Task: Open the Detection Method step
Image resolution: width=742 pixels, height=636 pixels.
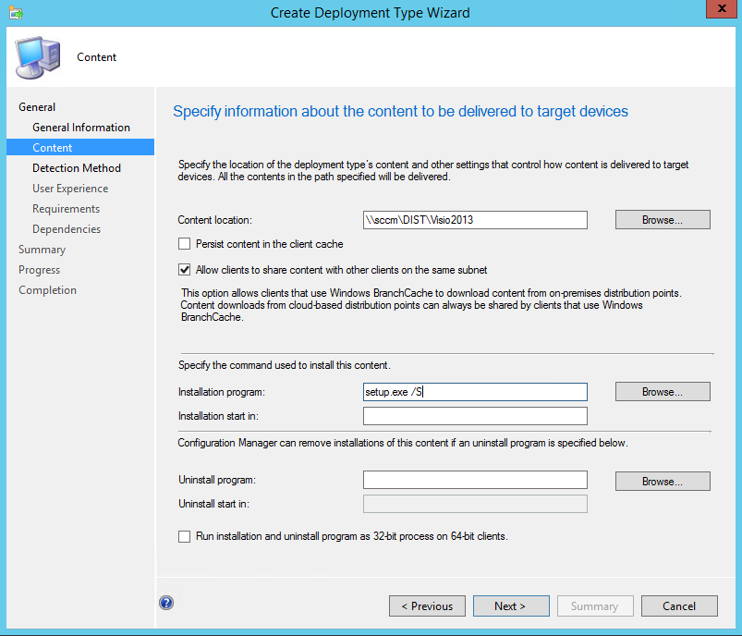Action: pos(77,168)
